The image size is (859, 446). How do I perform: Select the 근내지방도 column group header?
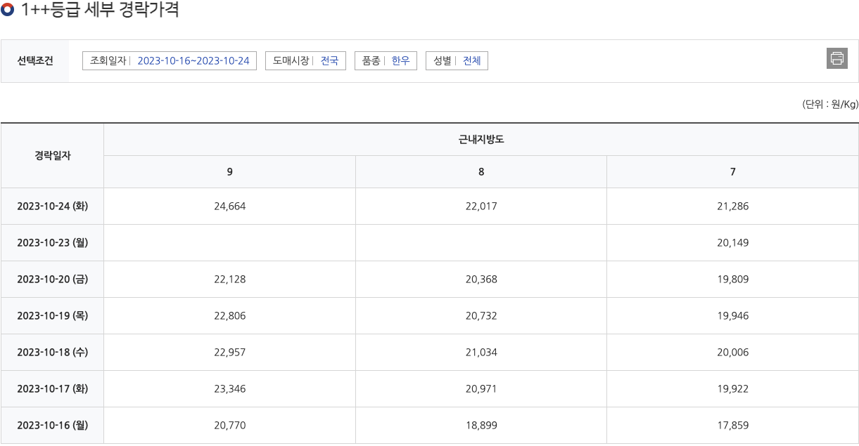point(481,140)
